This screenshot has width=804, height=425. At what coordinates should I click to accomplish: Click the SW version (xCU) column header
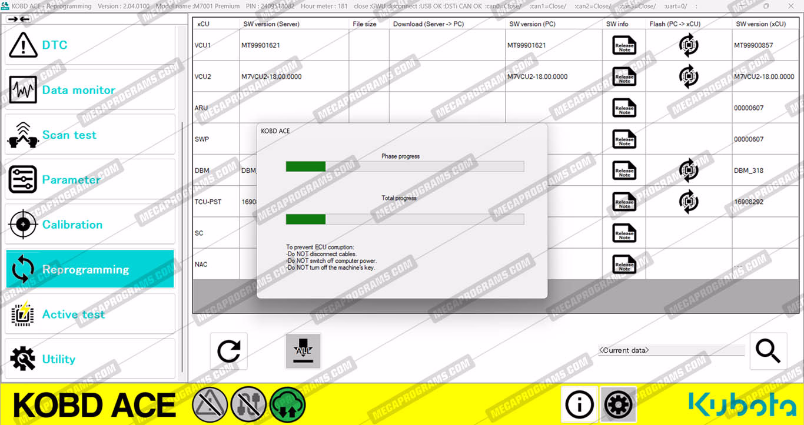point(765,24)
